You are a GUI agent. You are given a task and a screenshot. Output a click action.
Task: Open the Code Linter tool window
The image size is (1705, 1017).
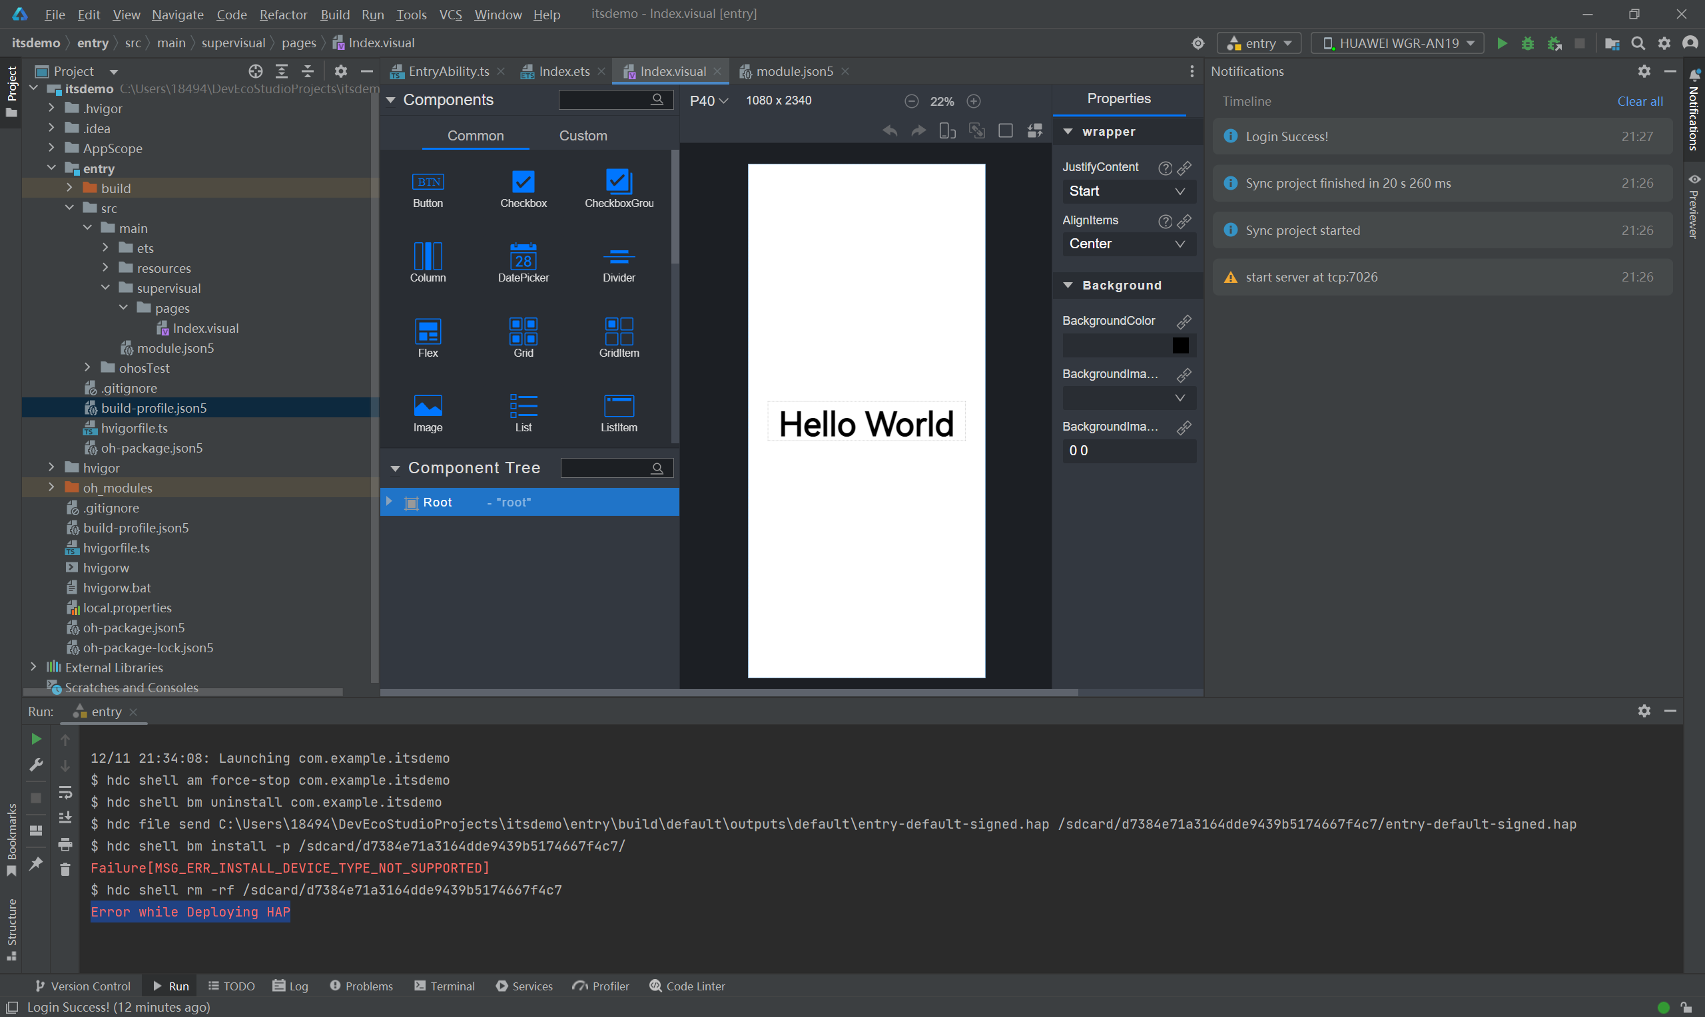pyautogui.click(x=687, y=986)
